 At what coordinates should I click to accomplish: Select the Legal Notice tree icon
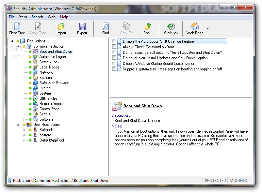coord(35,67)
